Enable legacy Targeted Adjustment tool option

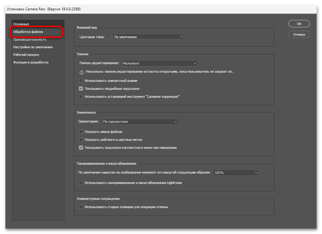81,96
